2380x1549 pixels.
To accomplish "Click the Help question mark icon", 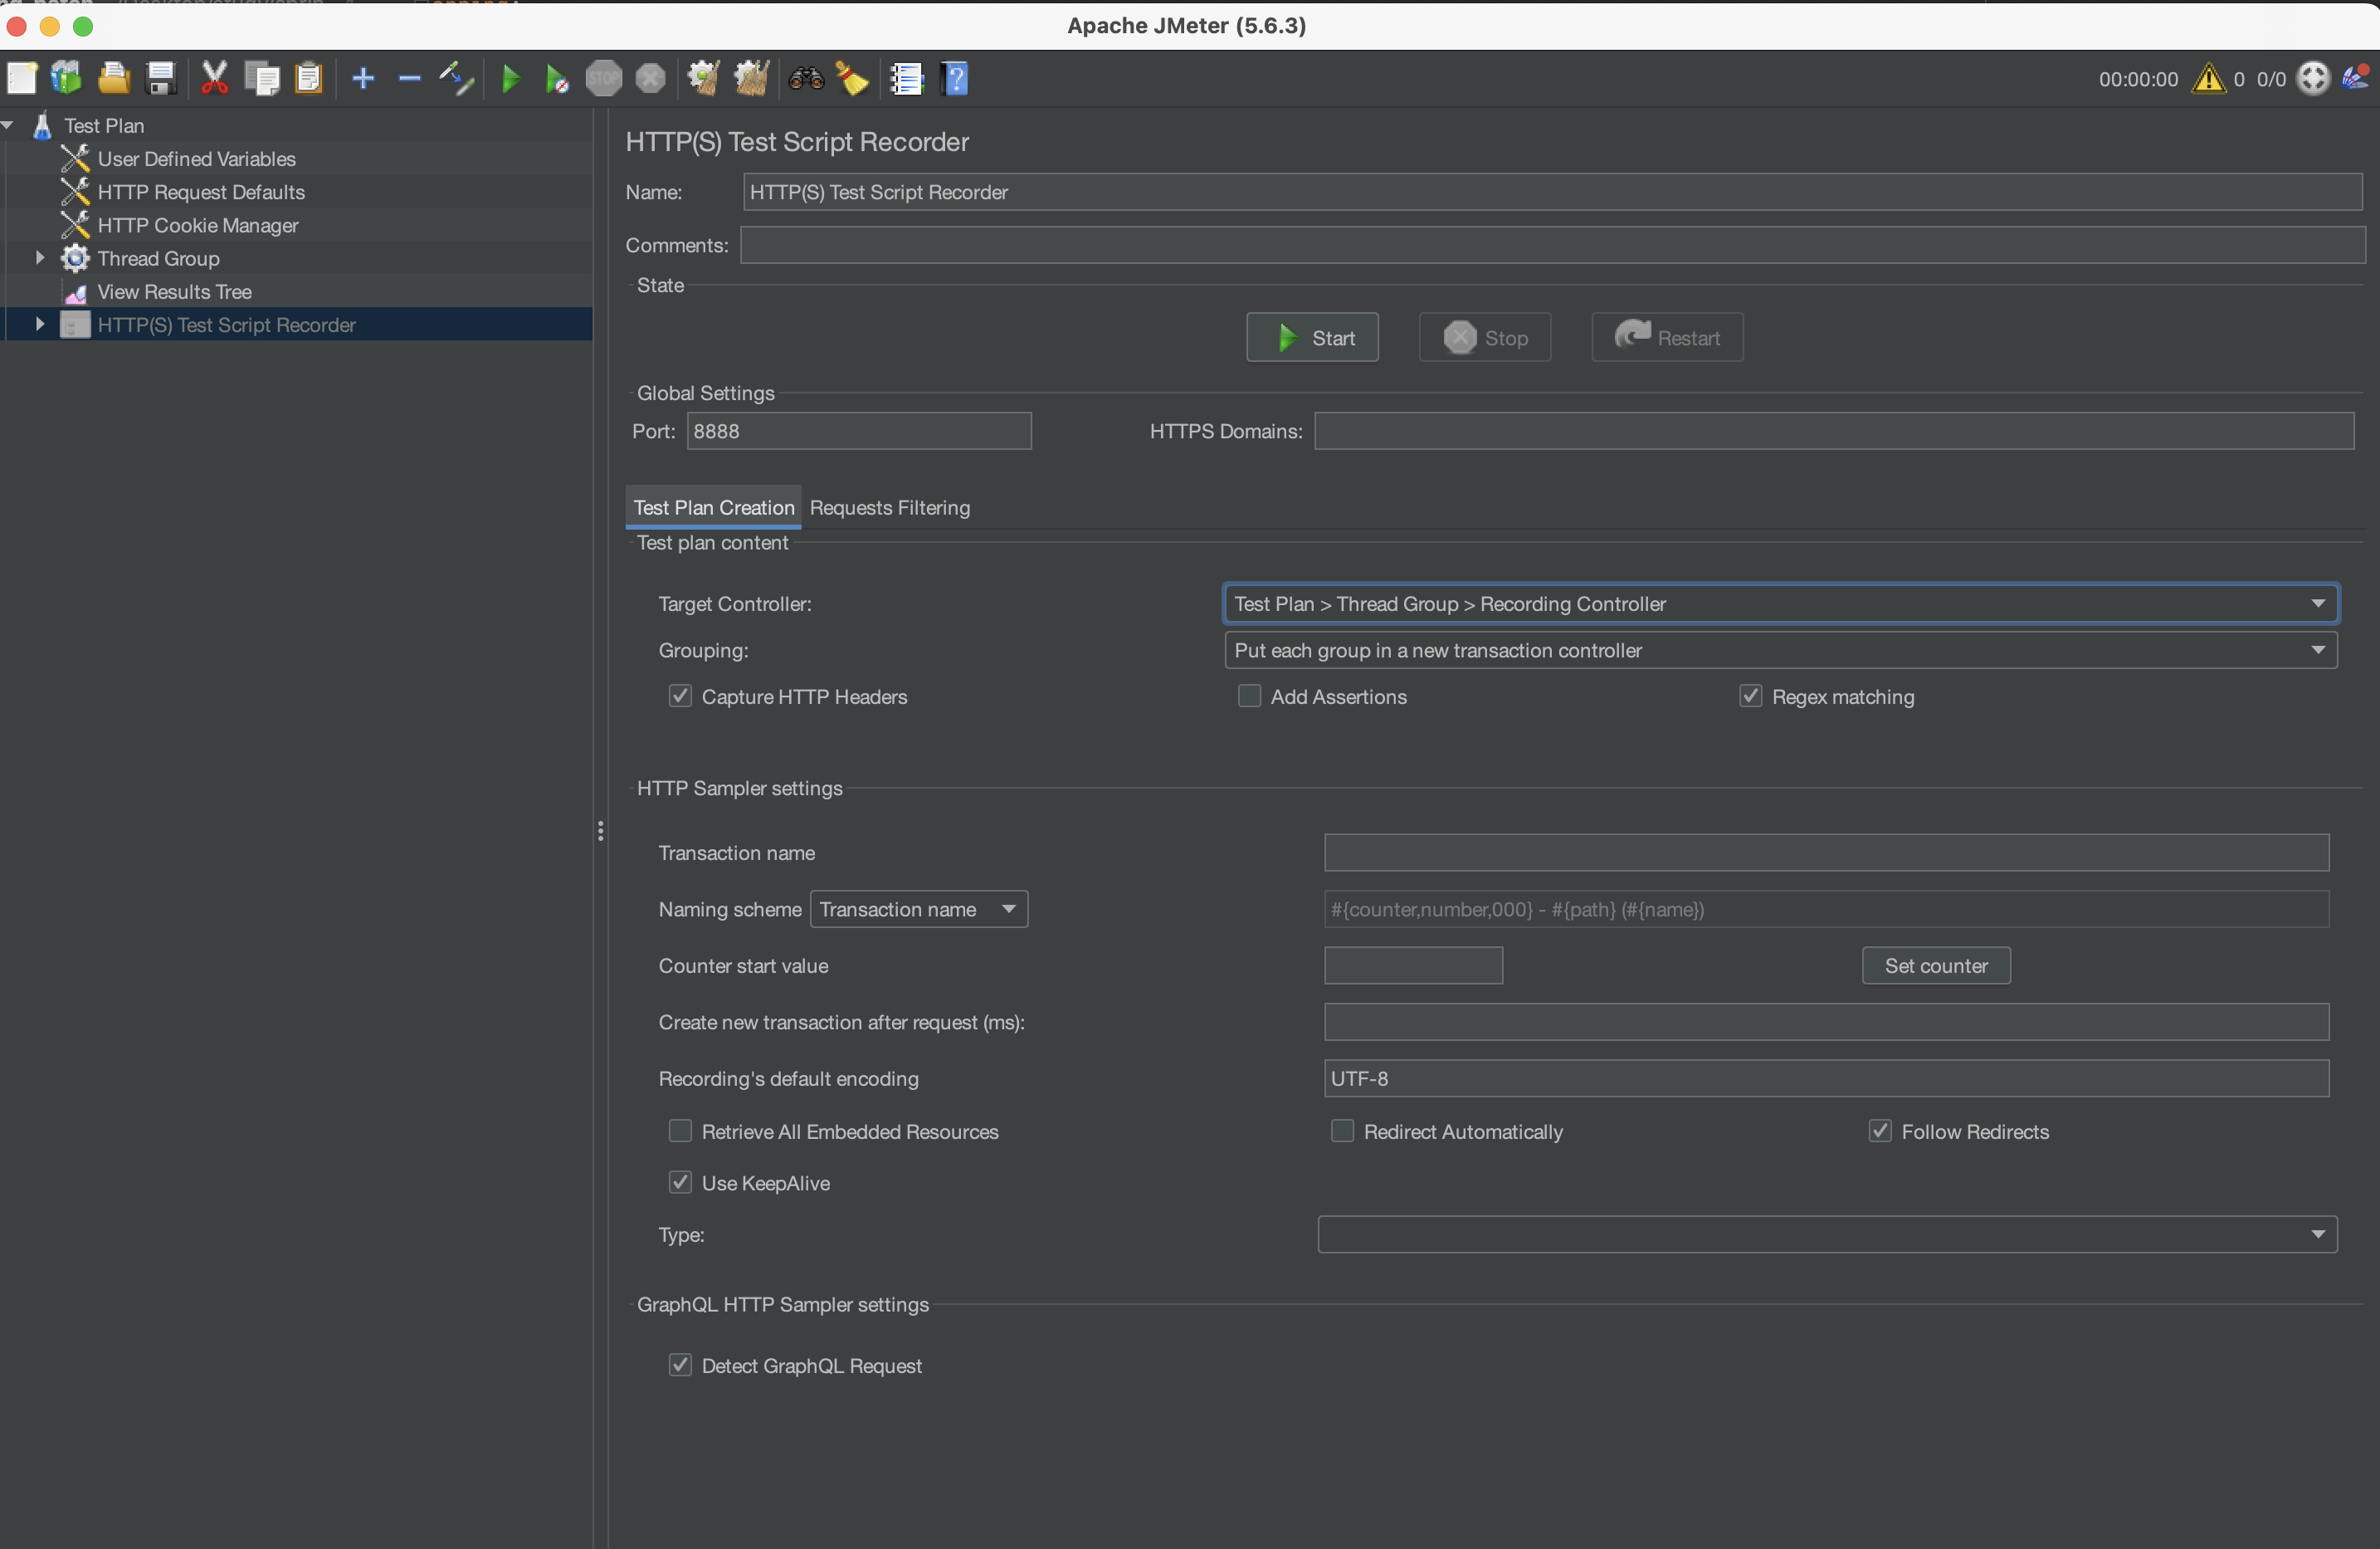I will (x=955, y=78).
